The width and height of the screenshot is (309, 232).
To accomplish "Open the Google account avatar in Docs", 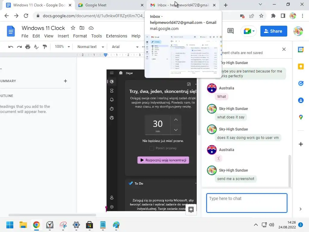I will click(x=298, y=31).
